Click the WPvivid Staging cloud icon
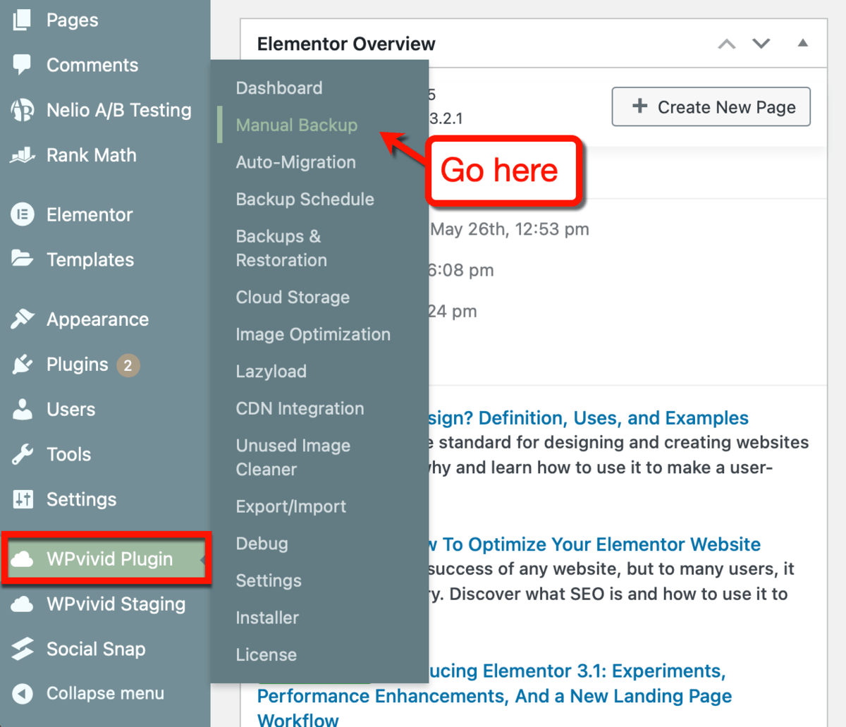 click(x=22, y=604)
